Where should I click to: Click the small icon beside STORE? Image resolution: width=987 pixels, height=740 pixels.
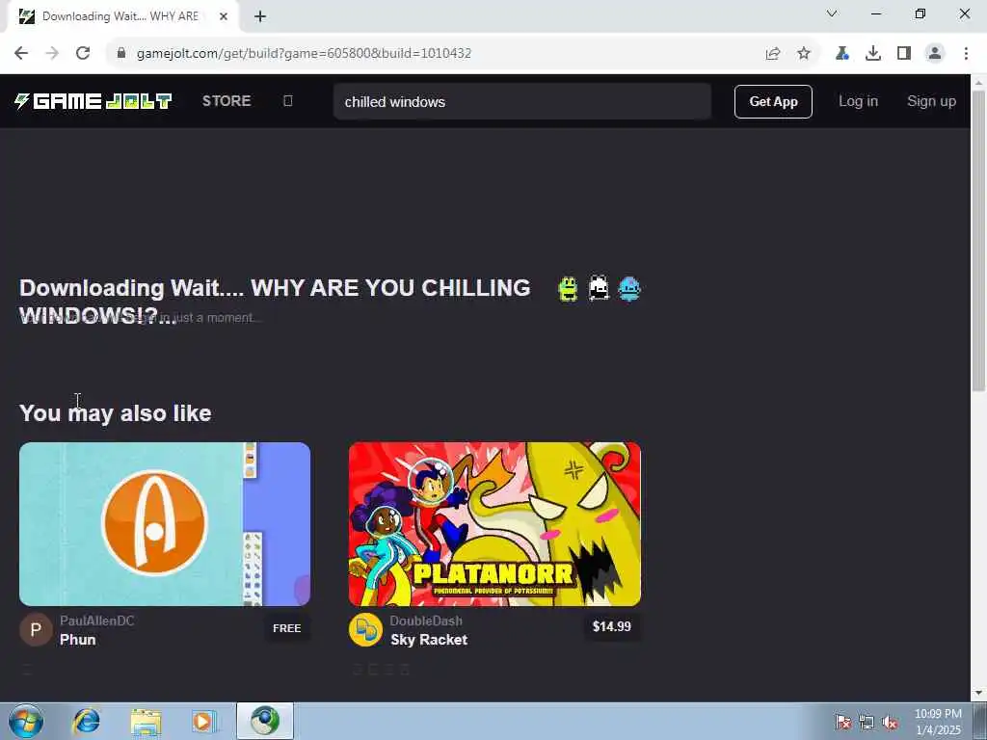287,101
